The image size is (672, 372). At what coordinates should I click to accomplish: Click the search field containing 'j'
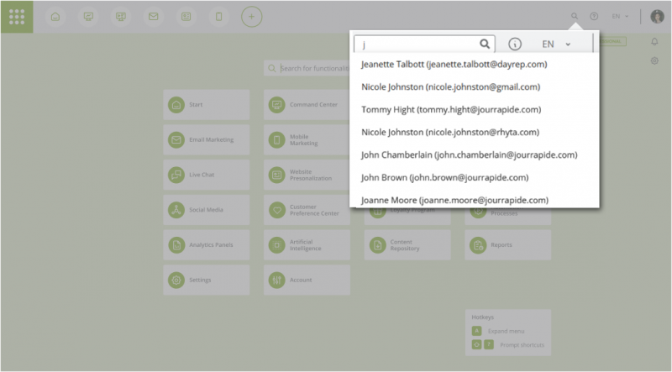tap(424, 44)
